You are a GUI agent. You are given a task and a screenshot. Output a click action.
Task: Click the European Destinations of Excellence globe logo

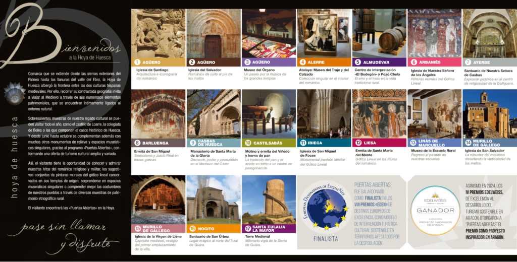coord(326,207)
